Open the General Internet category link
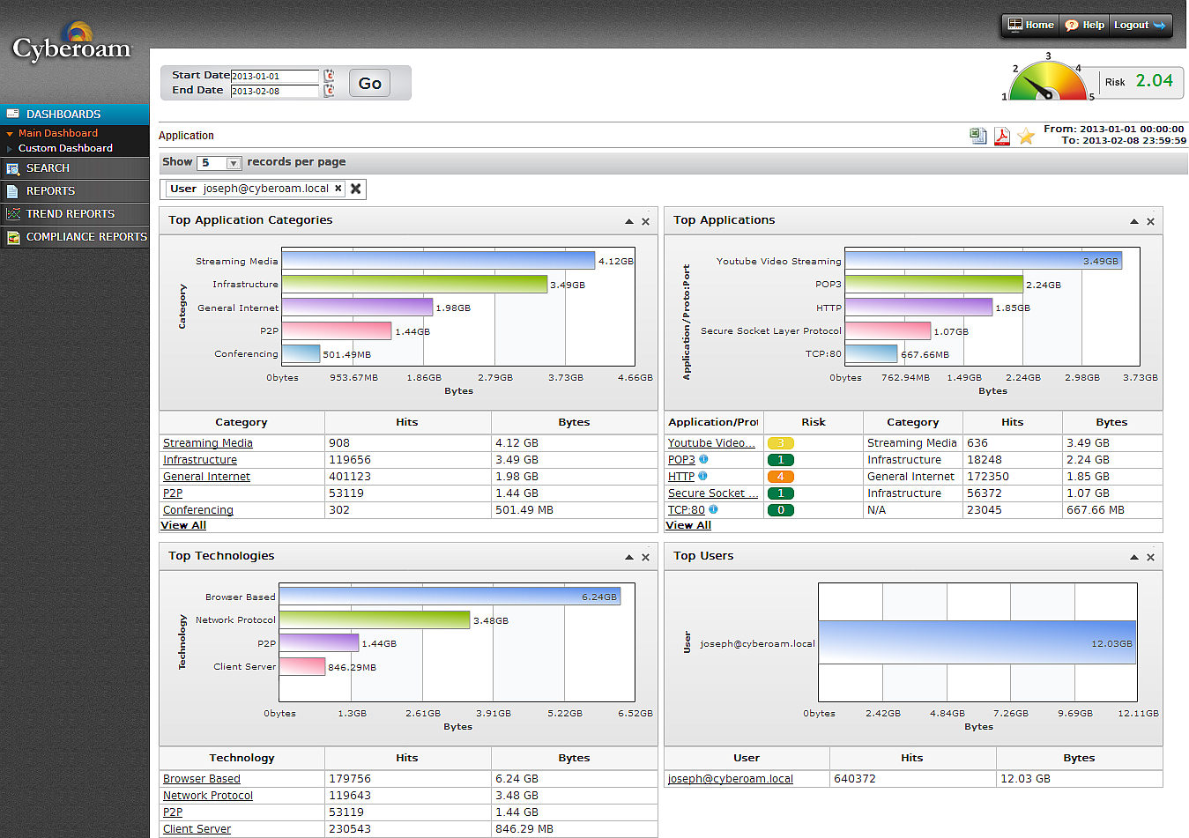1189x838 pixels. [x=206, y=477]
